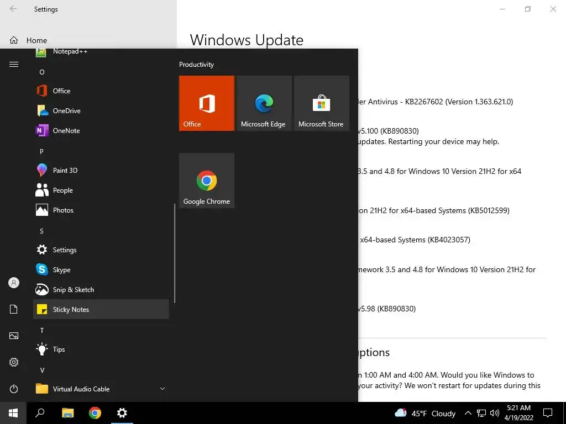This screenshot has height=424, width=566.
Task: Open network status tray icon
Action: [481, 413]
